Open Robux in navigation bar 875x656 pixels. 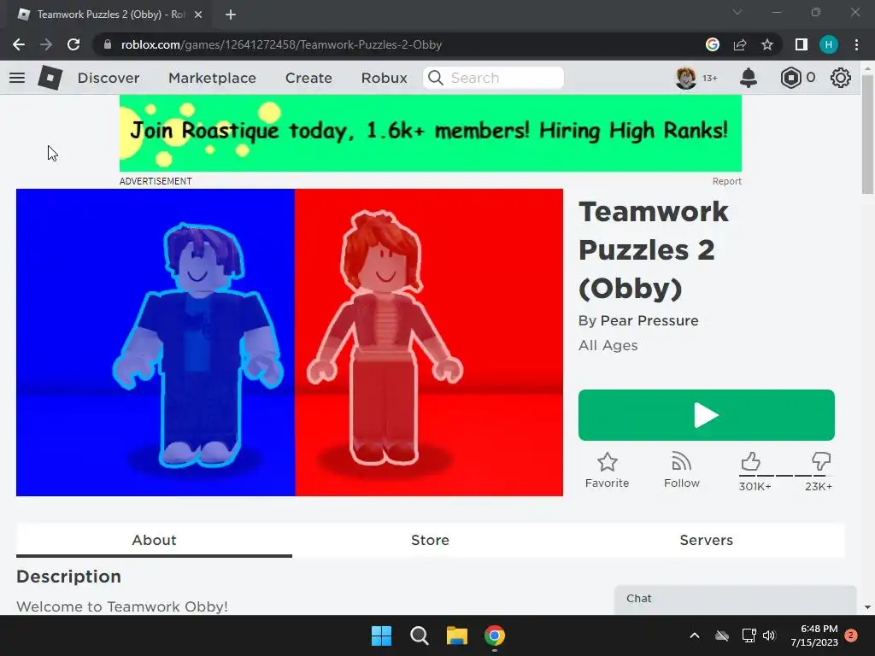[x=384, y=78]
